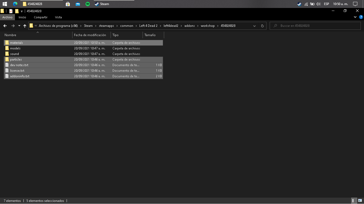Switch to the Compartir ribbon tab

(41, 17)
